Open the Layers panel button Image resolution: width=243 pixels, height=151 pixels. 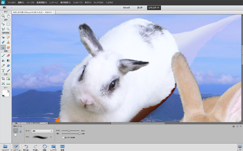point(240,148)
